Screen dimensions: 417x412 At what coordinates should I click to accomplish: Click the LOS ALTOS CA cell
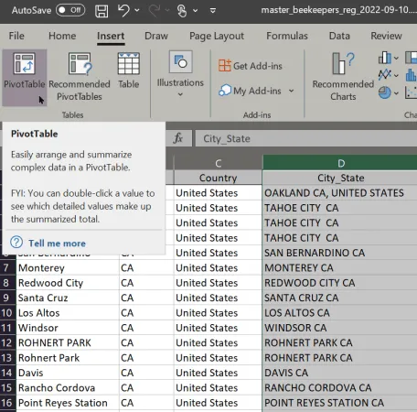[x=340, y=313]
